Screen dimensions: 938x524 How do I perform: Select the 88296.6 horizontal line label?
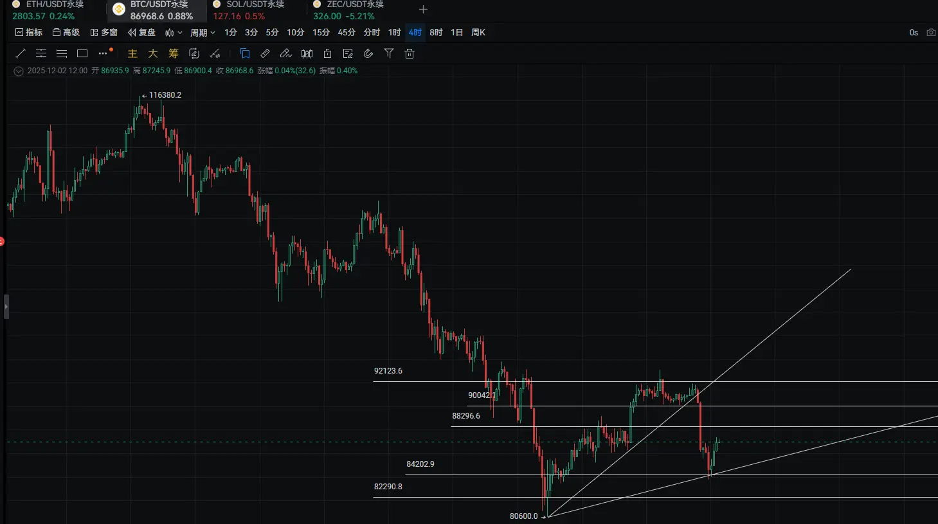click(466, 416)
